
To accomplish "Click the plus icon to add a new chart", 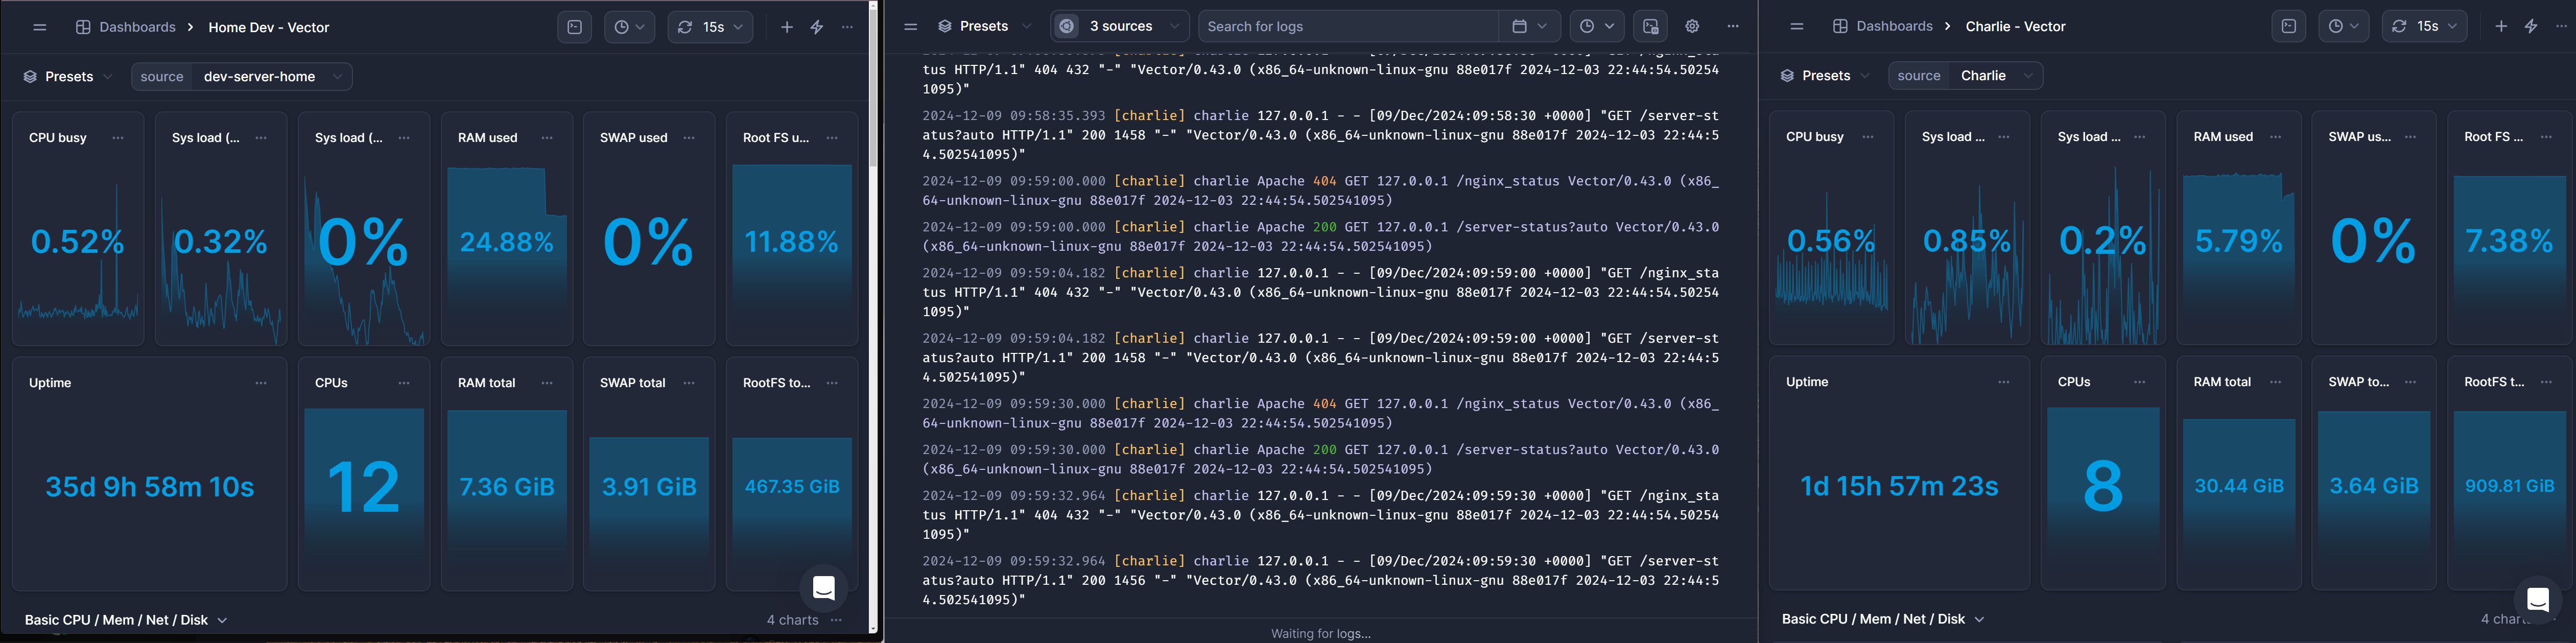I will (x=787, y=27).
